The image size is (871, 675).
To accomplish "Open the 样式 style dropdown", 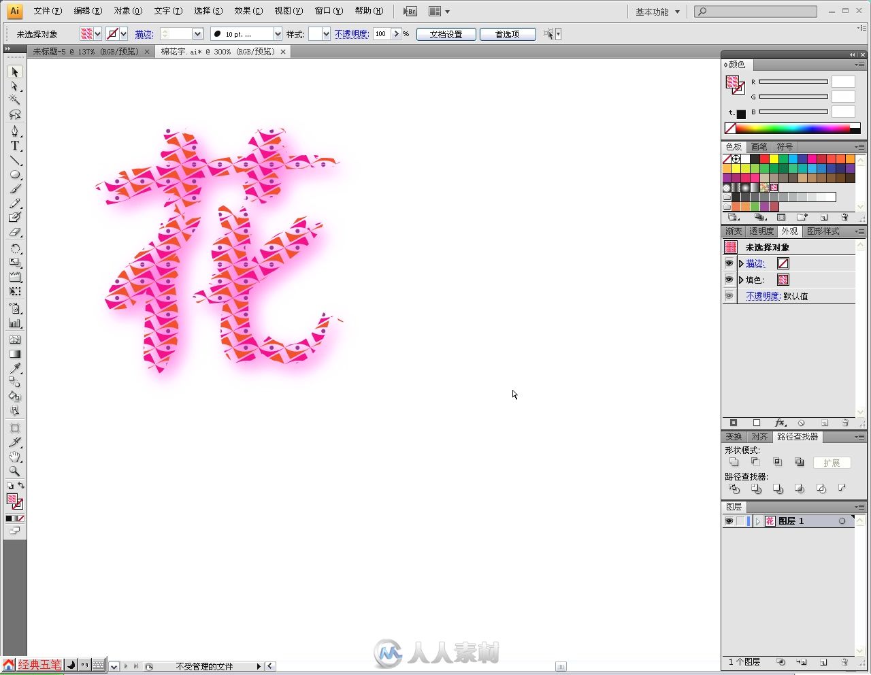I will pyautogui.click(x=326, y=34).
